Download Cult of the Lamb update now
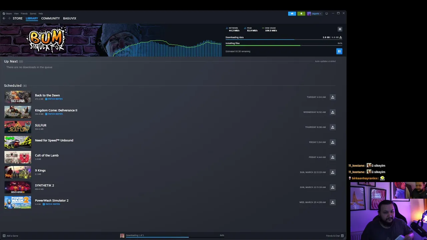This screenshot has height=240, width=427. (333, 157)
